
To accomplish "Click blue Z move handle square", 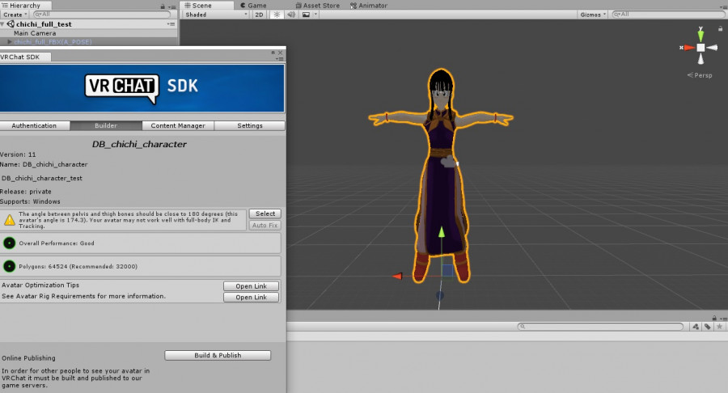I will pos(447,270).
